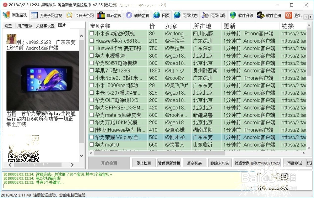The height and width of the screenshot is (198, 314).
Task: Tick checkbox for 华为荣耀 V9 play row
Action: pos(92,137)
